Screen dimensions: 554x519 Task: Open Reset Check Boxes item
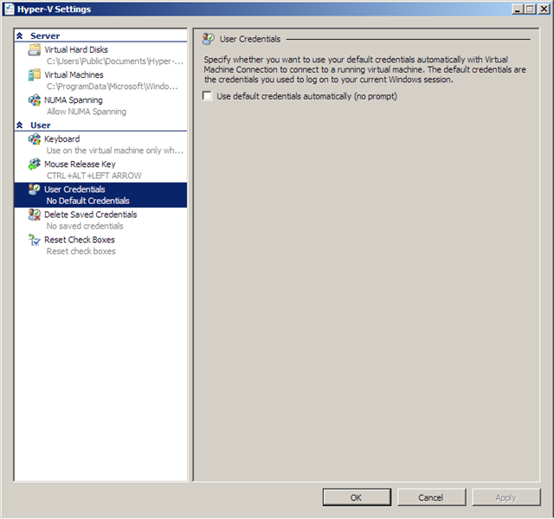pyautogui.click(x=100, y=246)
